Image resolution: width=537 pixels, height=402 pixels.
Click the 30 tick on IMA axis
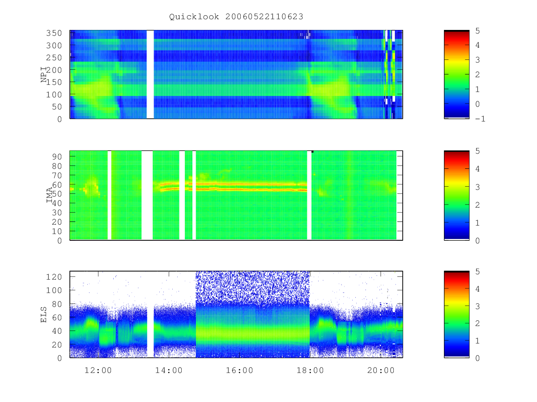point(57,213)
